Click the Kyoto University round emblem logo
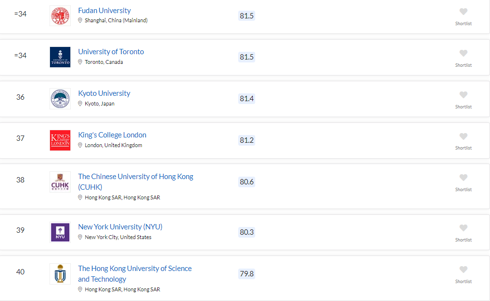Image resolution: width=490 pixels, height=301 pixels. pos(60,99)
